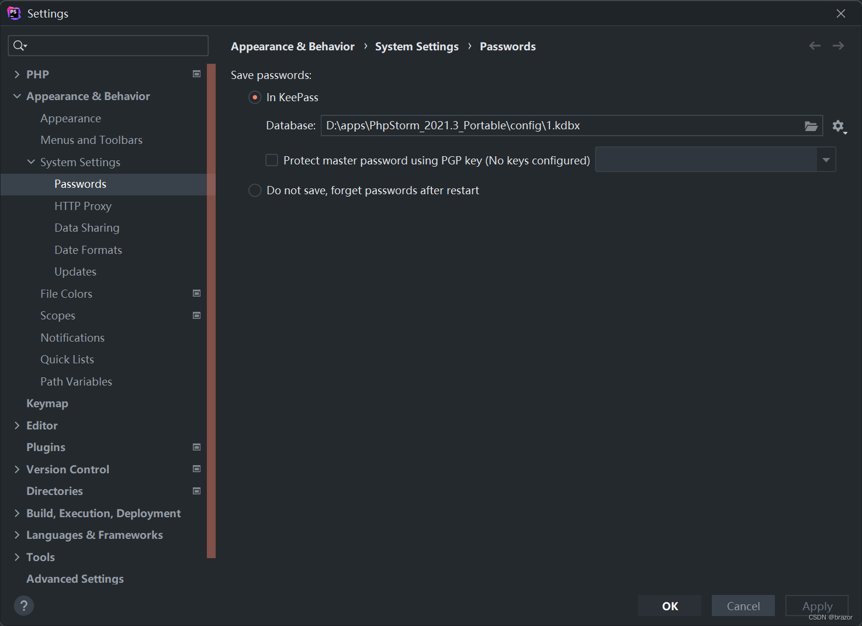Open the File Colors settings page
862x626 pixels.
coord(66,294)
